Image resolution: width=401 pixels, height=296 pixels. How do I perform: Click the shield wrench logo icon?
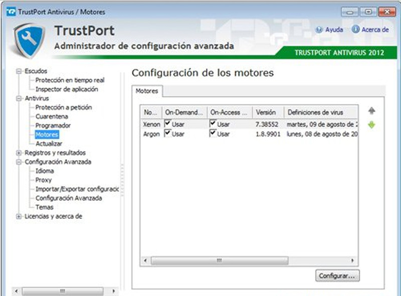click(x=29, y=41)
